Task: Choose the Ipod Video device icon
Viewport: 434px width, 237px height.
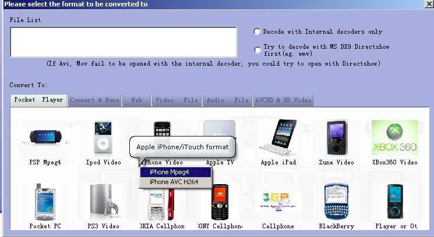Action: point(103,137)
